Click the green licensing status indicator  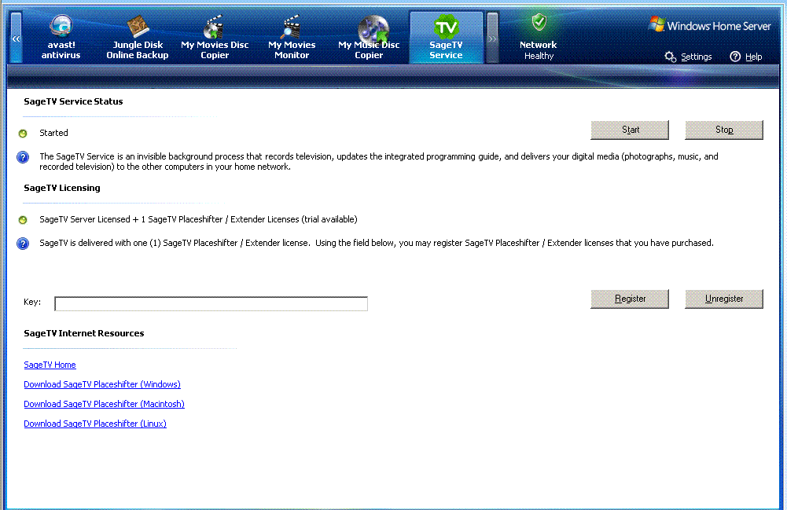click(23, 220)
